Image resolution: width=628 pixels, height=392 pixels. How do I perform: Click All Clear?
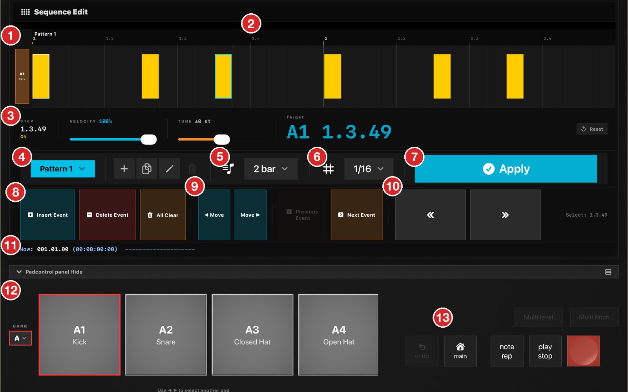162,215
